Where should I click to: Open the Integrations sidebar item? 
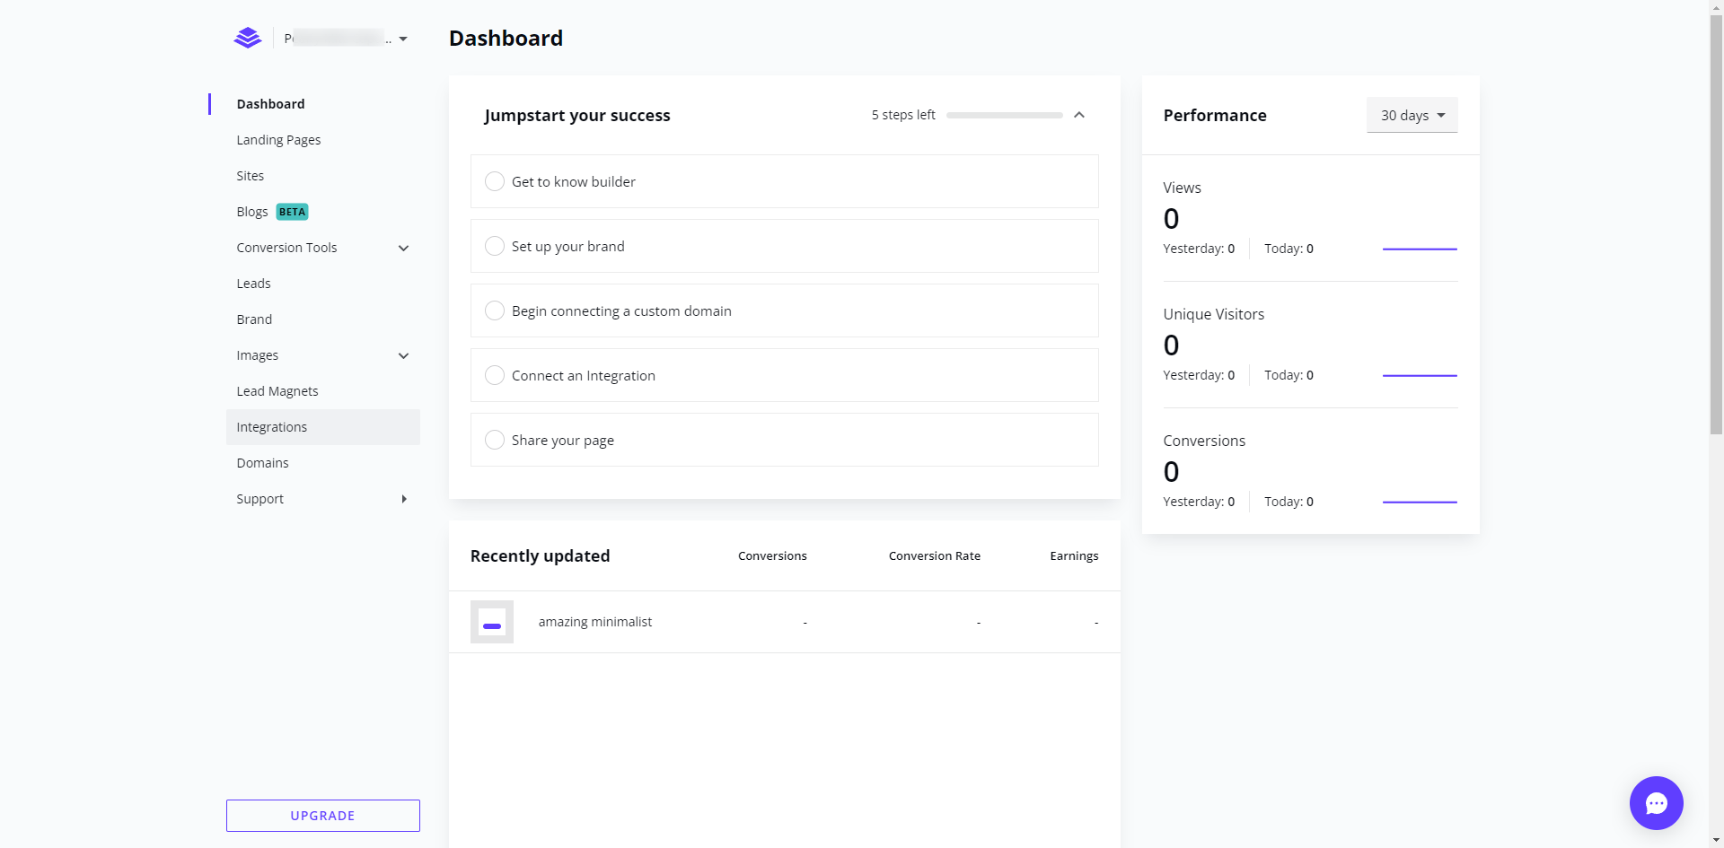click(272, 427)
